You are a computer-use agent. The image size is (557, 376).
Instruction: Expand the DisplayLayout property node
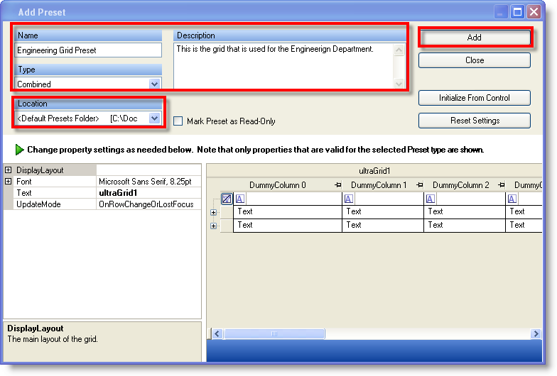pyautogui.click(x=9, y=170)
